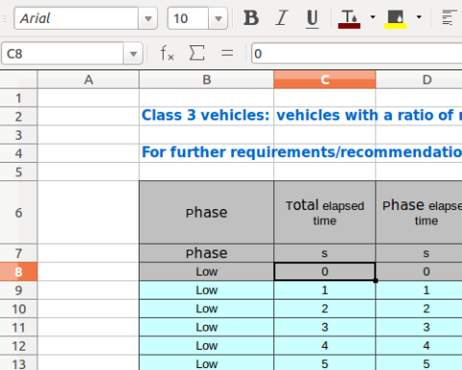Select row 8 header
462x370 pixels.
coord(18,272)
